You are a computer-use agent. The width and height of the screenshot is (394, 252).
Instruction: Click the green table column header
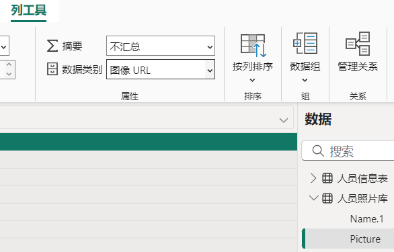[x=149, y=142]
